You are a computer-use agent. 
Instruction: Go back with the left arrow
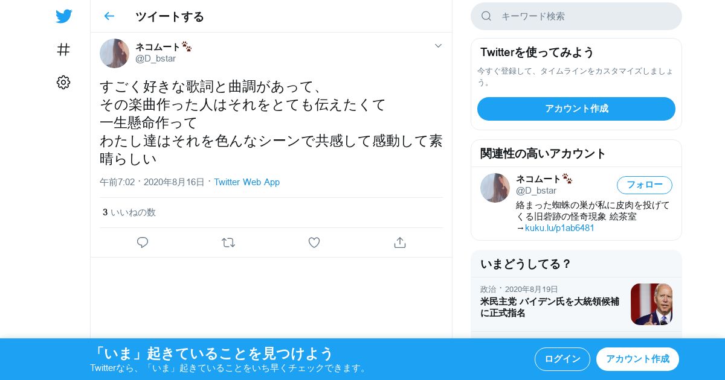(x=109, y=16)
